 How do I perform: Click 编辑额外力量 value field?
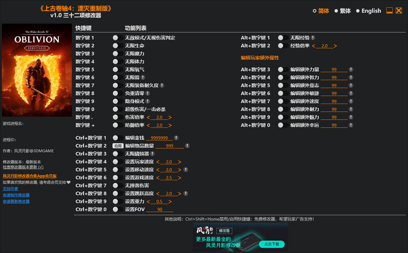334,69
